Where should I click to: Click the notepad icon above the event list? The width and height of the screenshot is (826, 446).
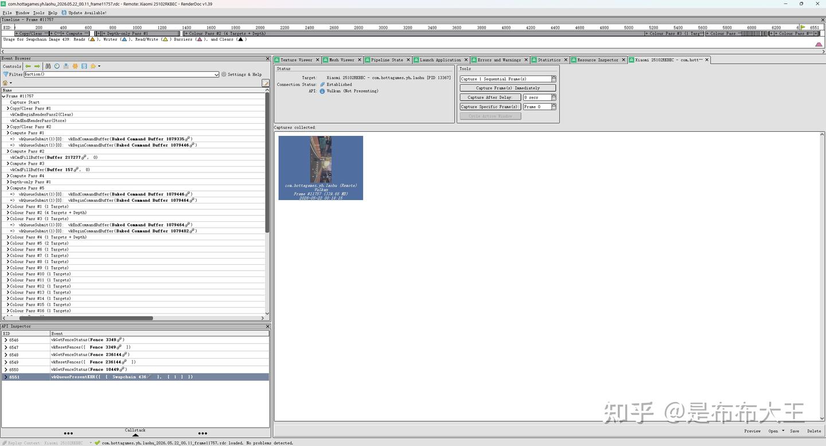click(x=266, y=83)
